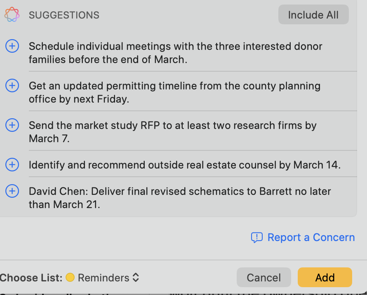This screenshot has height=295, width=367.
Task: Add the David Chen schematics suggestion plus icon
Action: tap(12, 191)
